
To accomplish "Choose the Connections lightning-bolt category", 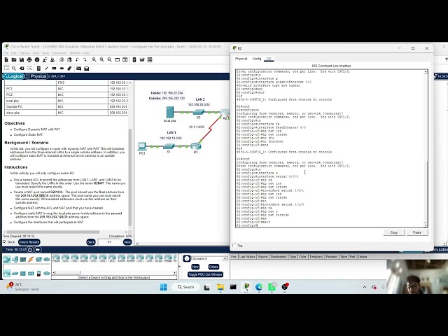I will tap(31, 259).
